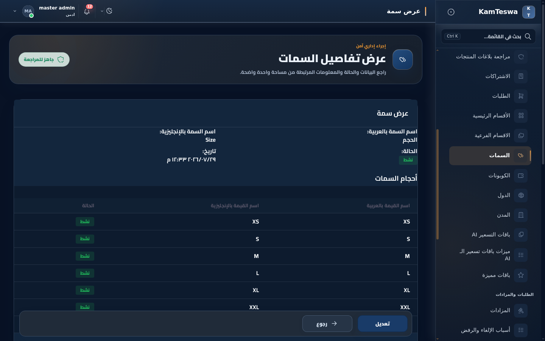Click the جاهز للمراجعة status badge

(x=44, y=59)
